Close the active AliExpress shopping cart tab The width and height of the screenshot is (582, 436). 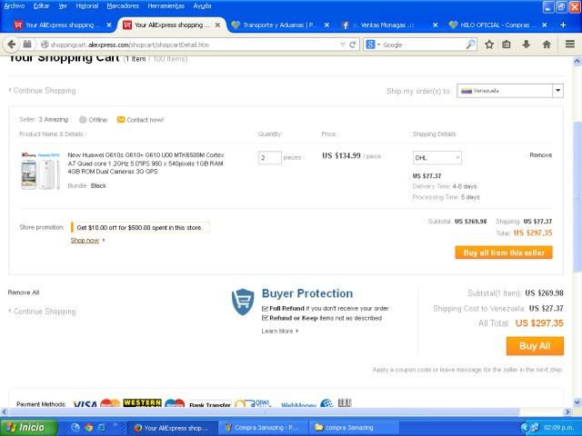click(218, 25)
